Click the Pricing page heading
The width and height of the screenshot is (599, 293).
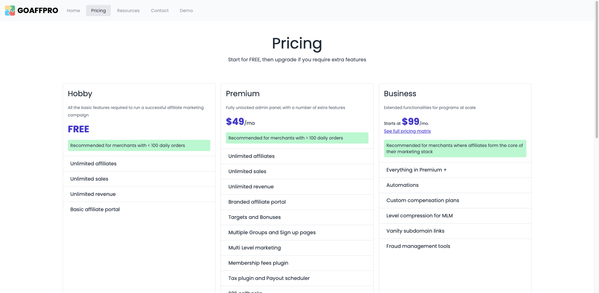click(x=297, y=43)
